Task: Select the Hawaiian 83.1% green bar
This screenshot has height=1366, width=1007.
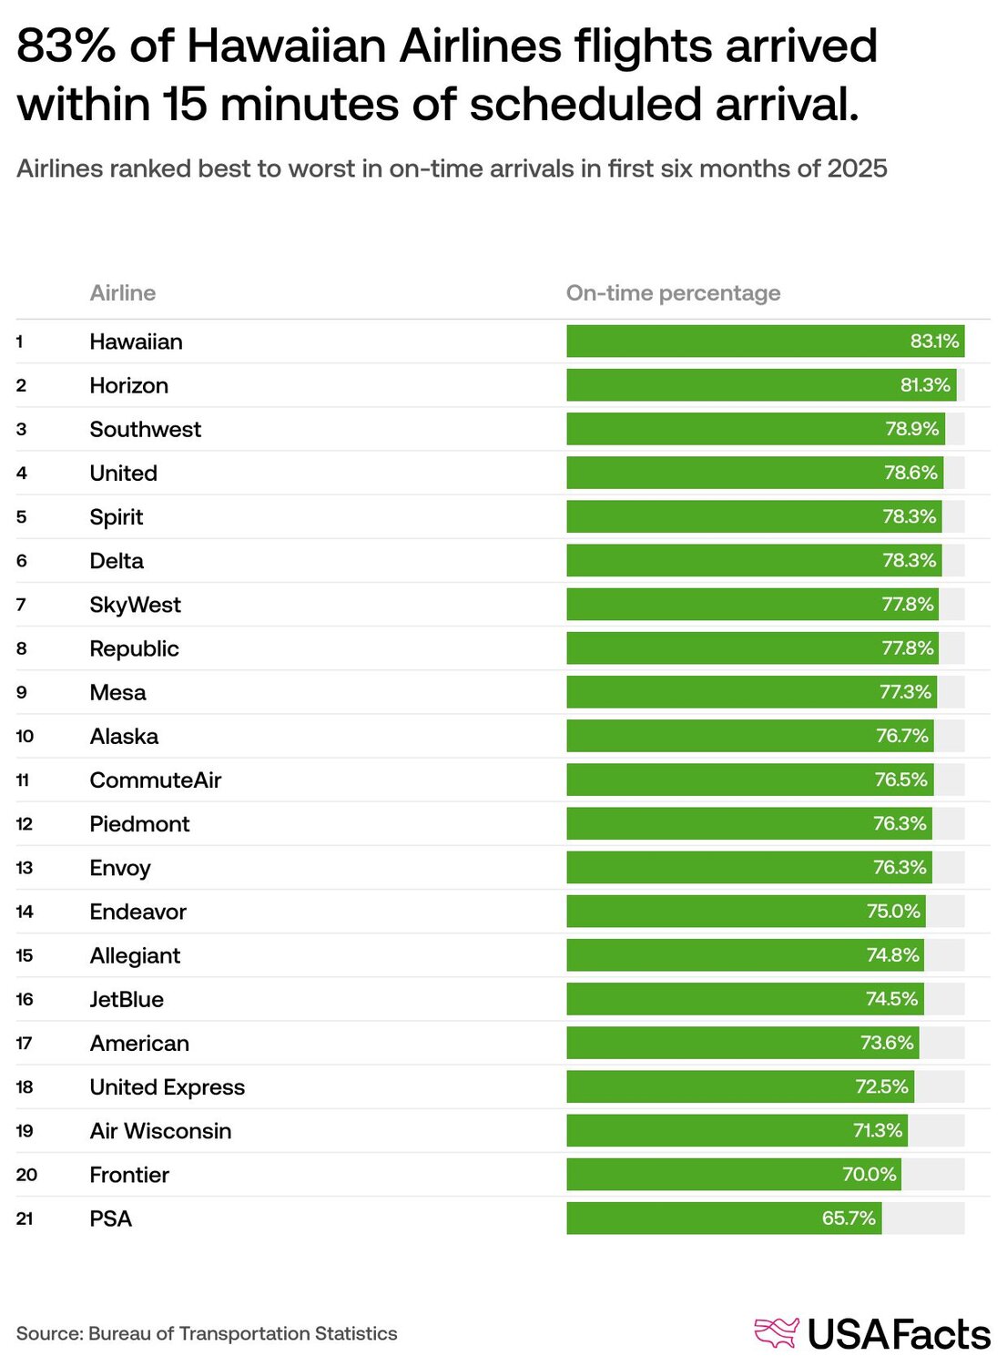Action: pos(766,341)
